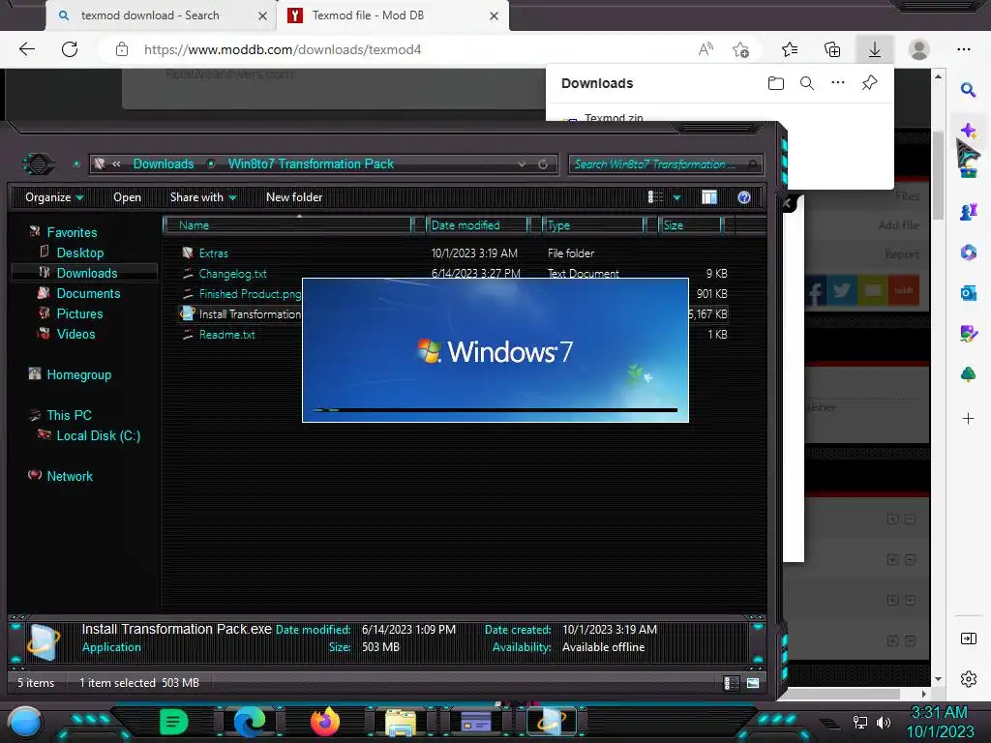Select Local Disk (C:) in navigation pane

click(98, 435)
